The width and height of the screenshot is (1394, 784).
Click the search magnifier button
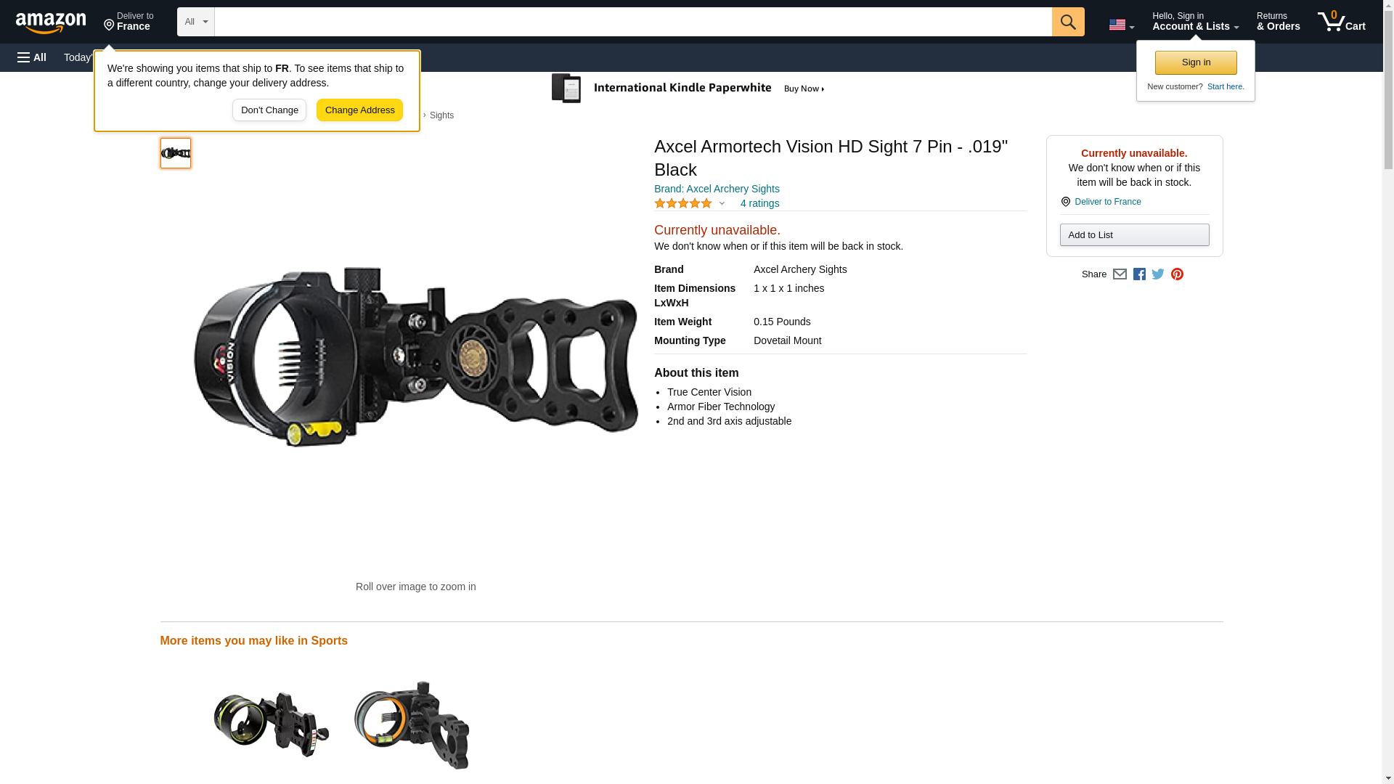(1067, 22)
